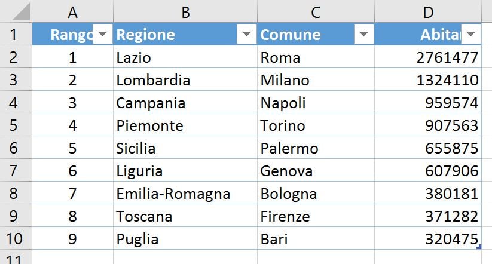Select column C header
This screenshot has width=492, height=264.
click(316, 11)
